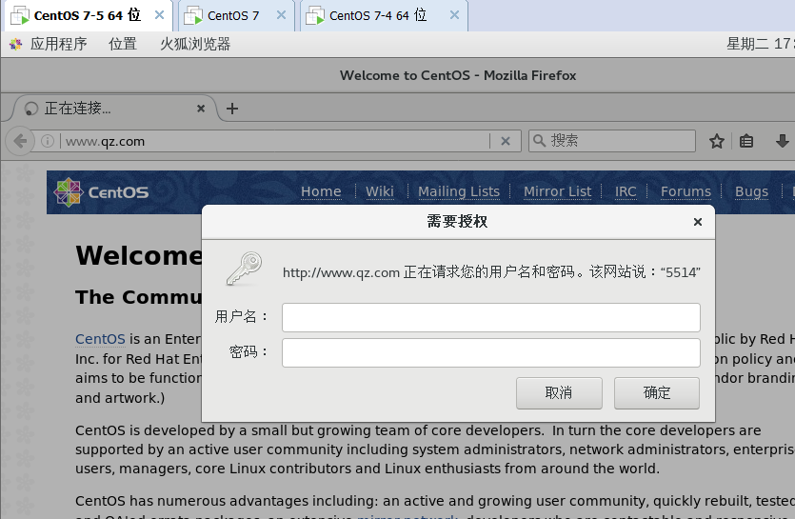Open the Mirror List link

(557, 191)
